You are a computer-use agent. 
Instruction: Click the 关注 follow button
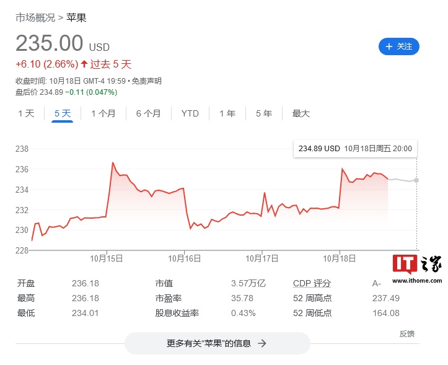coord(398,46)
